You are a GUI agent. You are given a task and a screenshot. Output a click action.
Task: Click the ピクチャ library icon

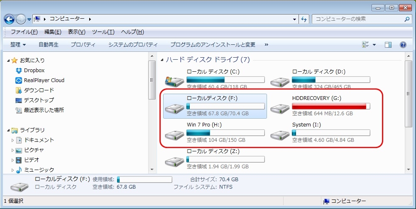[19, 150]
